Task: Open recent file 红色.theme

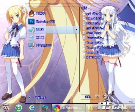Action: pyautogui.click(x=91, y=57)
